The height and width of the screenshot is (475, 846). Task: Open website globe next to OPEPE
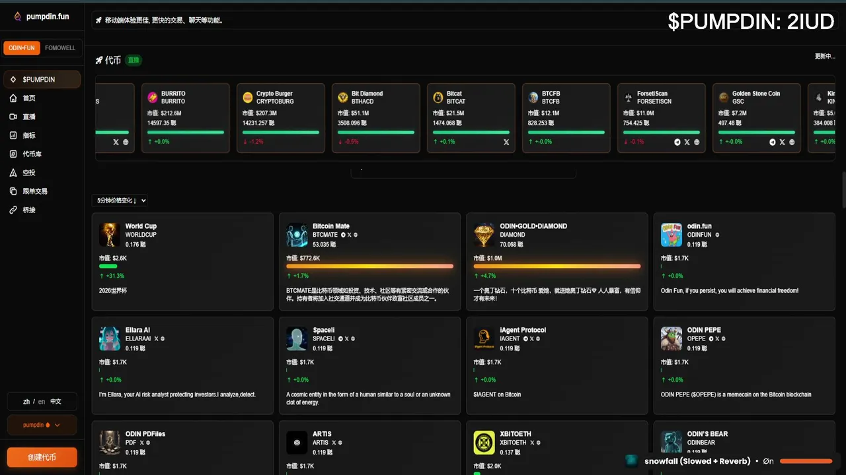click(x=725, y=339)
